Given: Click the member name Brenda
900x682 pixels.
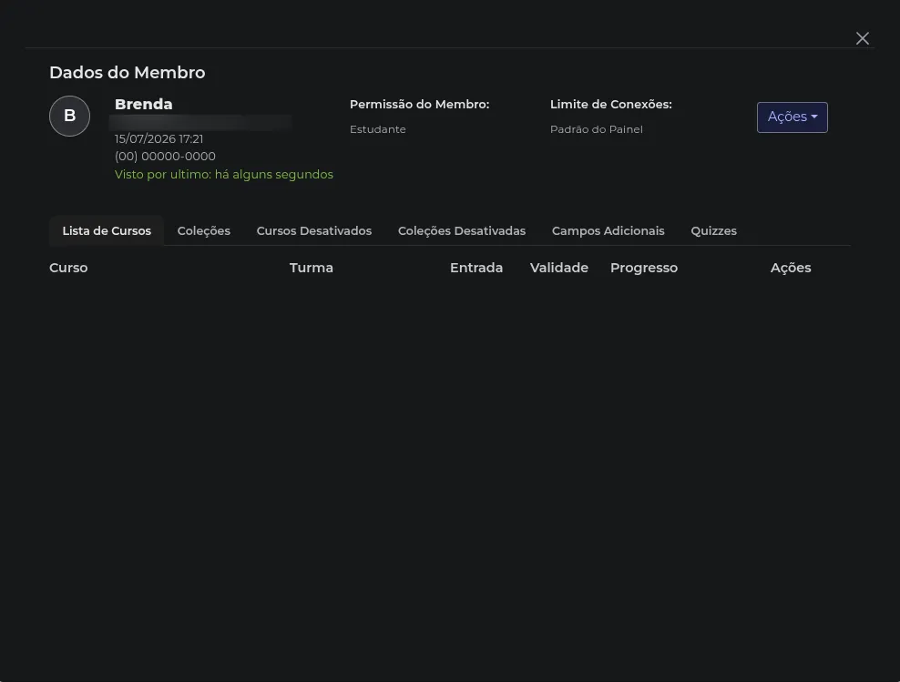Looking at the screenshot, I should 144,104.
